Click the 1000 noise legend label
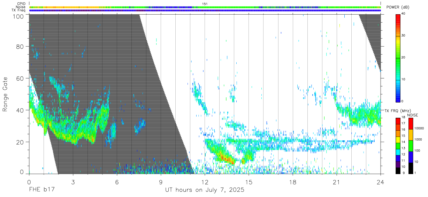 tap(418, 139)
